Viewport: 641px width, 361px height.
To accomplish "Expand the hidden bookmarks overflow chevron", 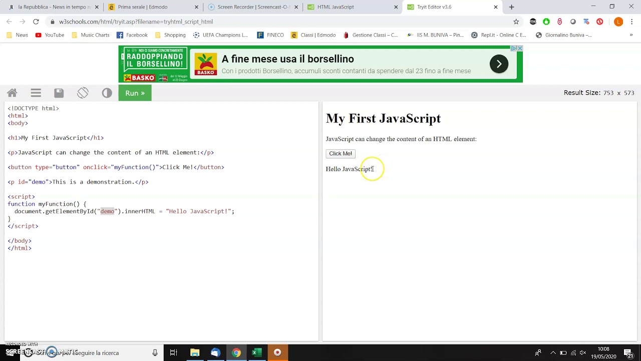I will pos(631,35).
